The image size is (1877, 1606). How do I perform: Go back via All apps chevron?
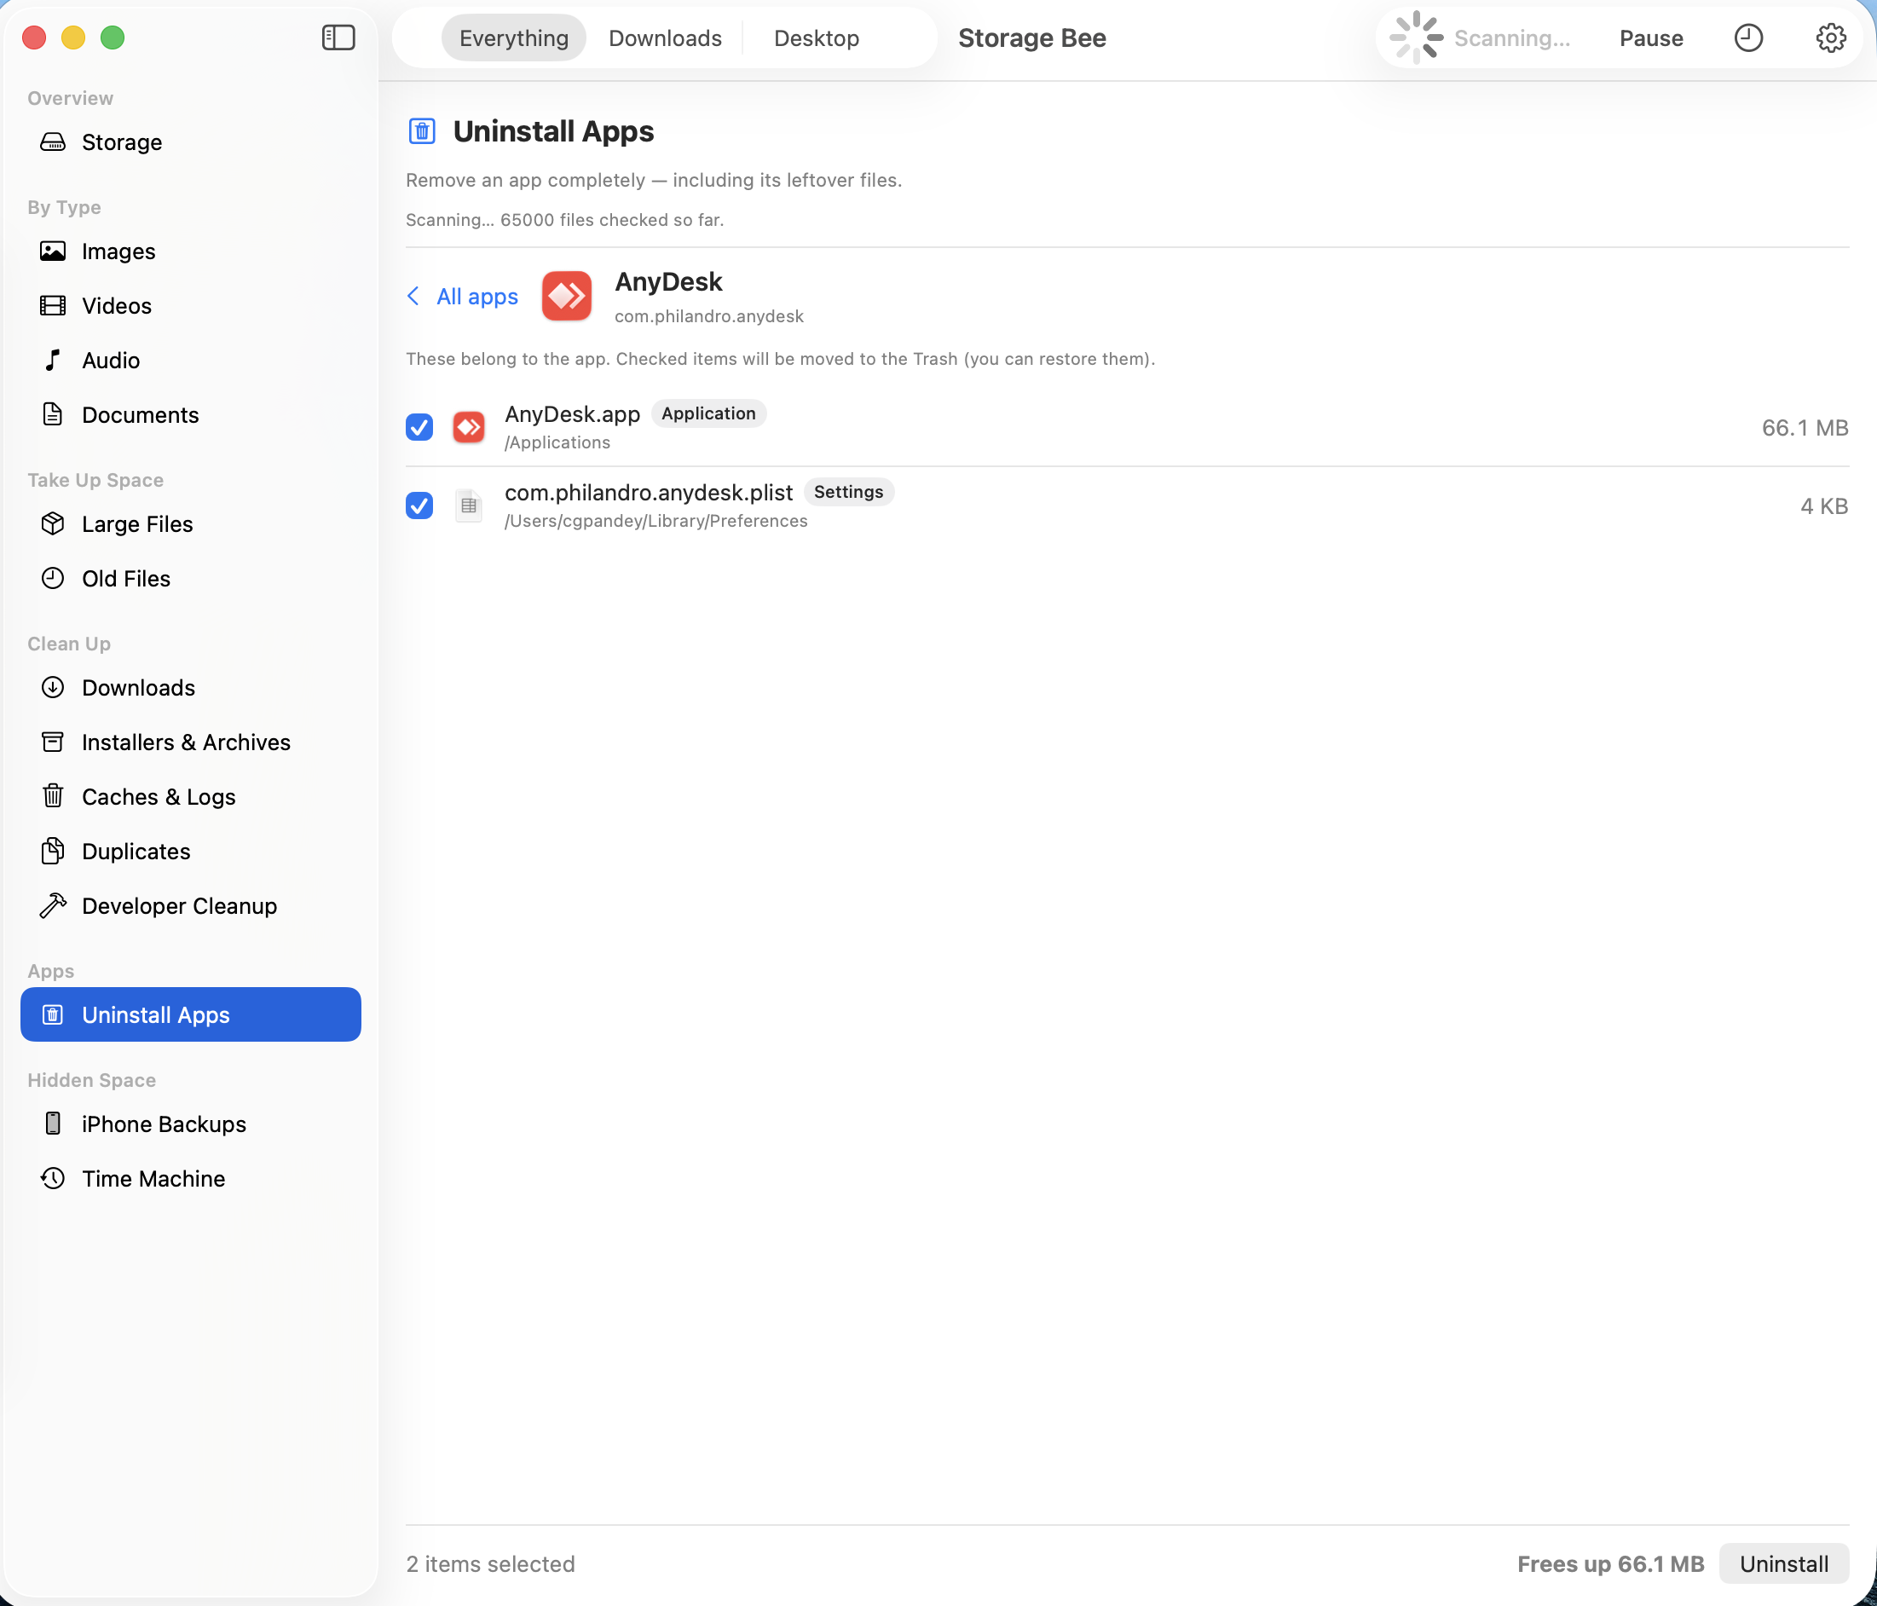pos(414,296)
